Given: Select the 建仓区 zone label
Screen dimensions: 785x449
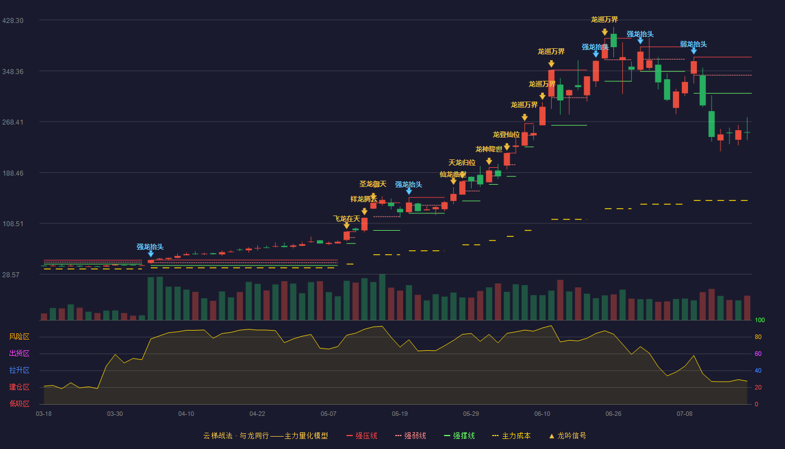Looking at the screenshot, I should pos(19,387).
